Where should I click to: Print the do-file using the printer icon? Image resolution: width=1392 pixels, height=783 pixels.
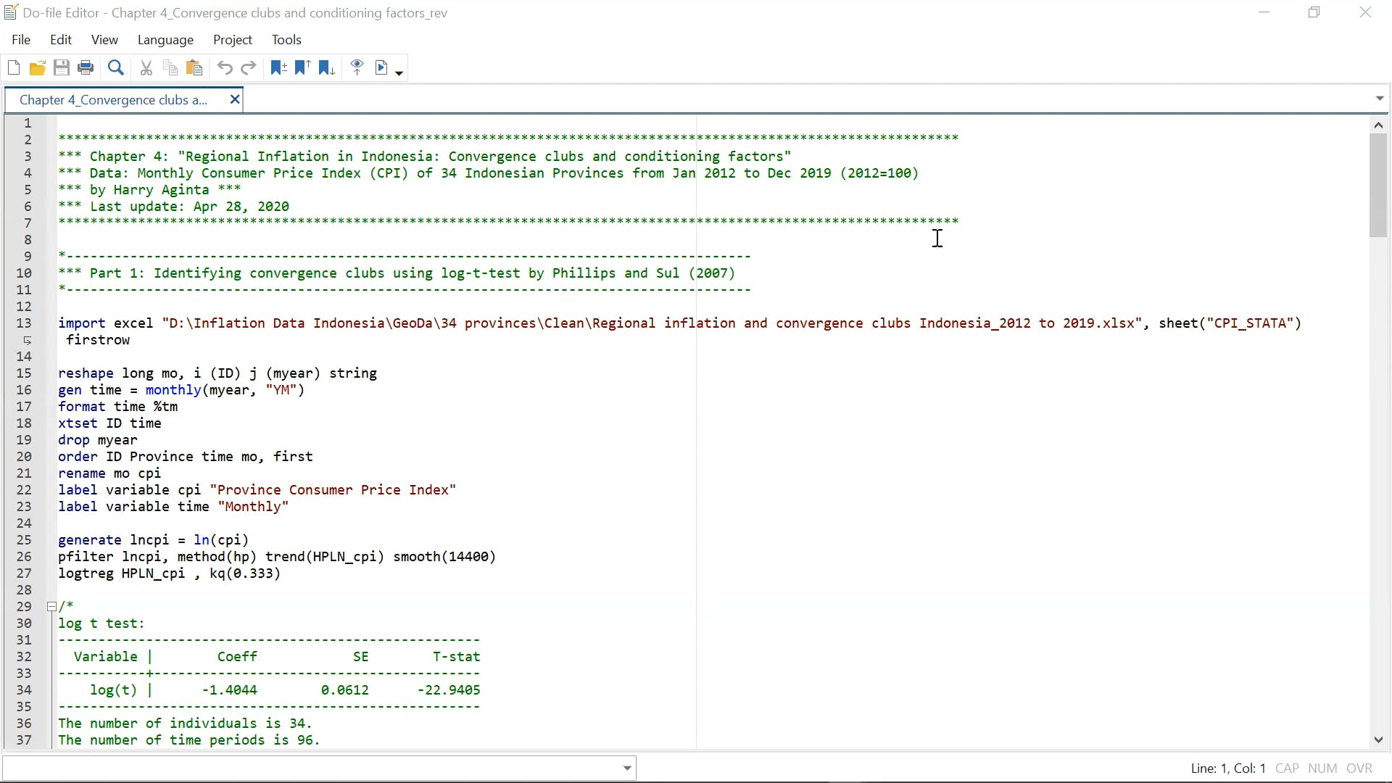point(86,68)
